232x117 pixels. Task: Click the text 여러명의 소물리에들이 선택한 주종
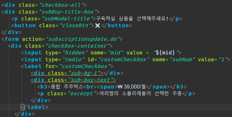tap(141, 93)
